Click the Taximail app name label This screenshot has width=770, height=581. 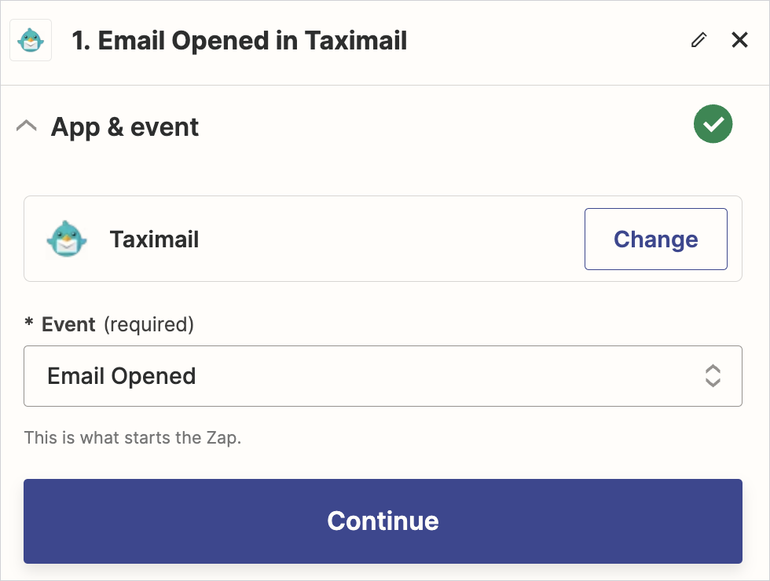(154, 239)
